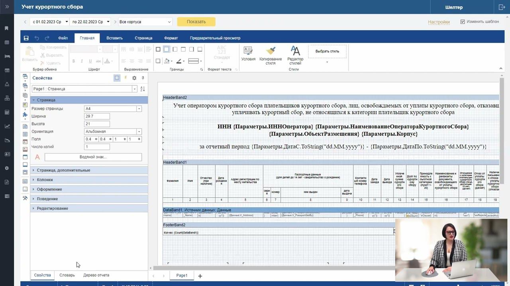Open the calculator section in the sidebar
The image size is (510, 286).
coord(7,112)
